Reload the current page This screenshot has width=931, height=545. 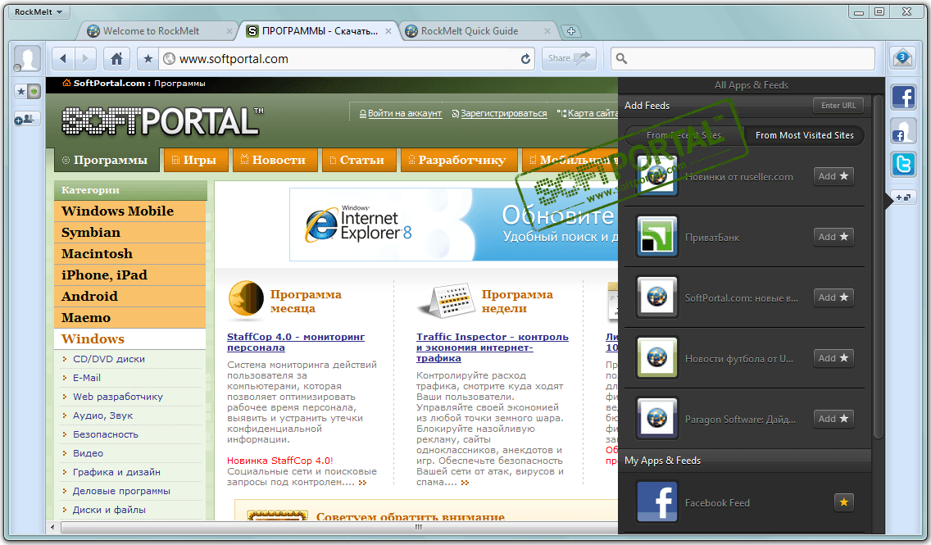[x=525, y=59]
